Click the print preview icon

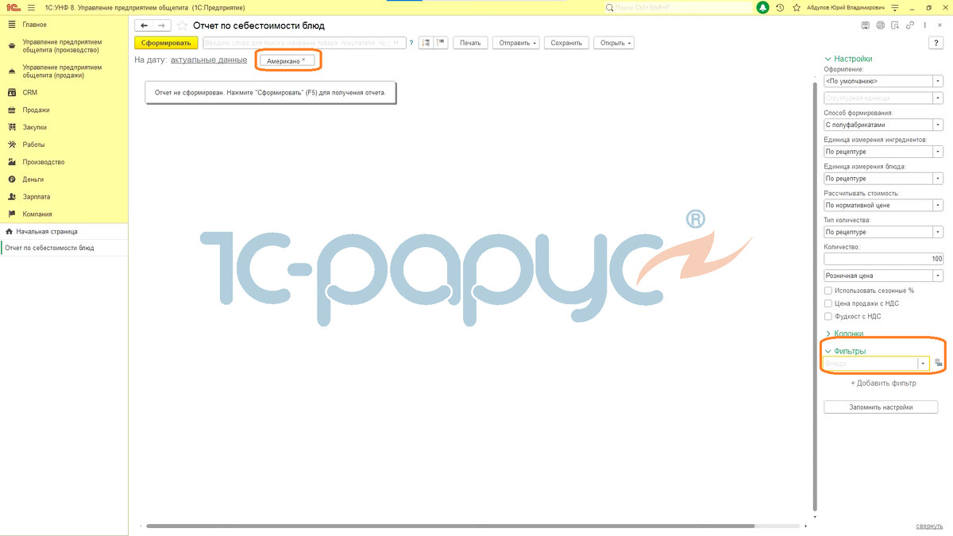point(894,25)
